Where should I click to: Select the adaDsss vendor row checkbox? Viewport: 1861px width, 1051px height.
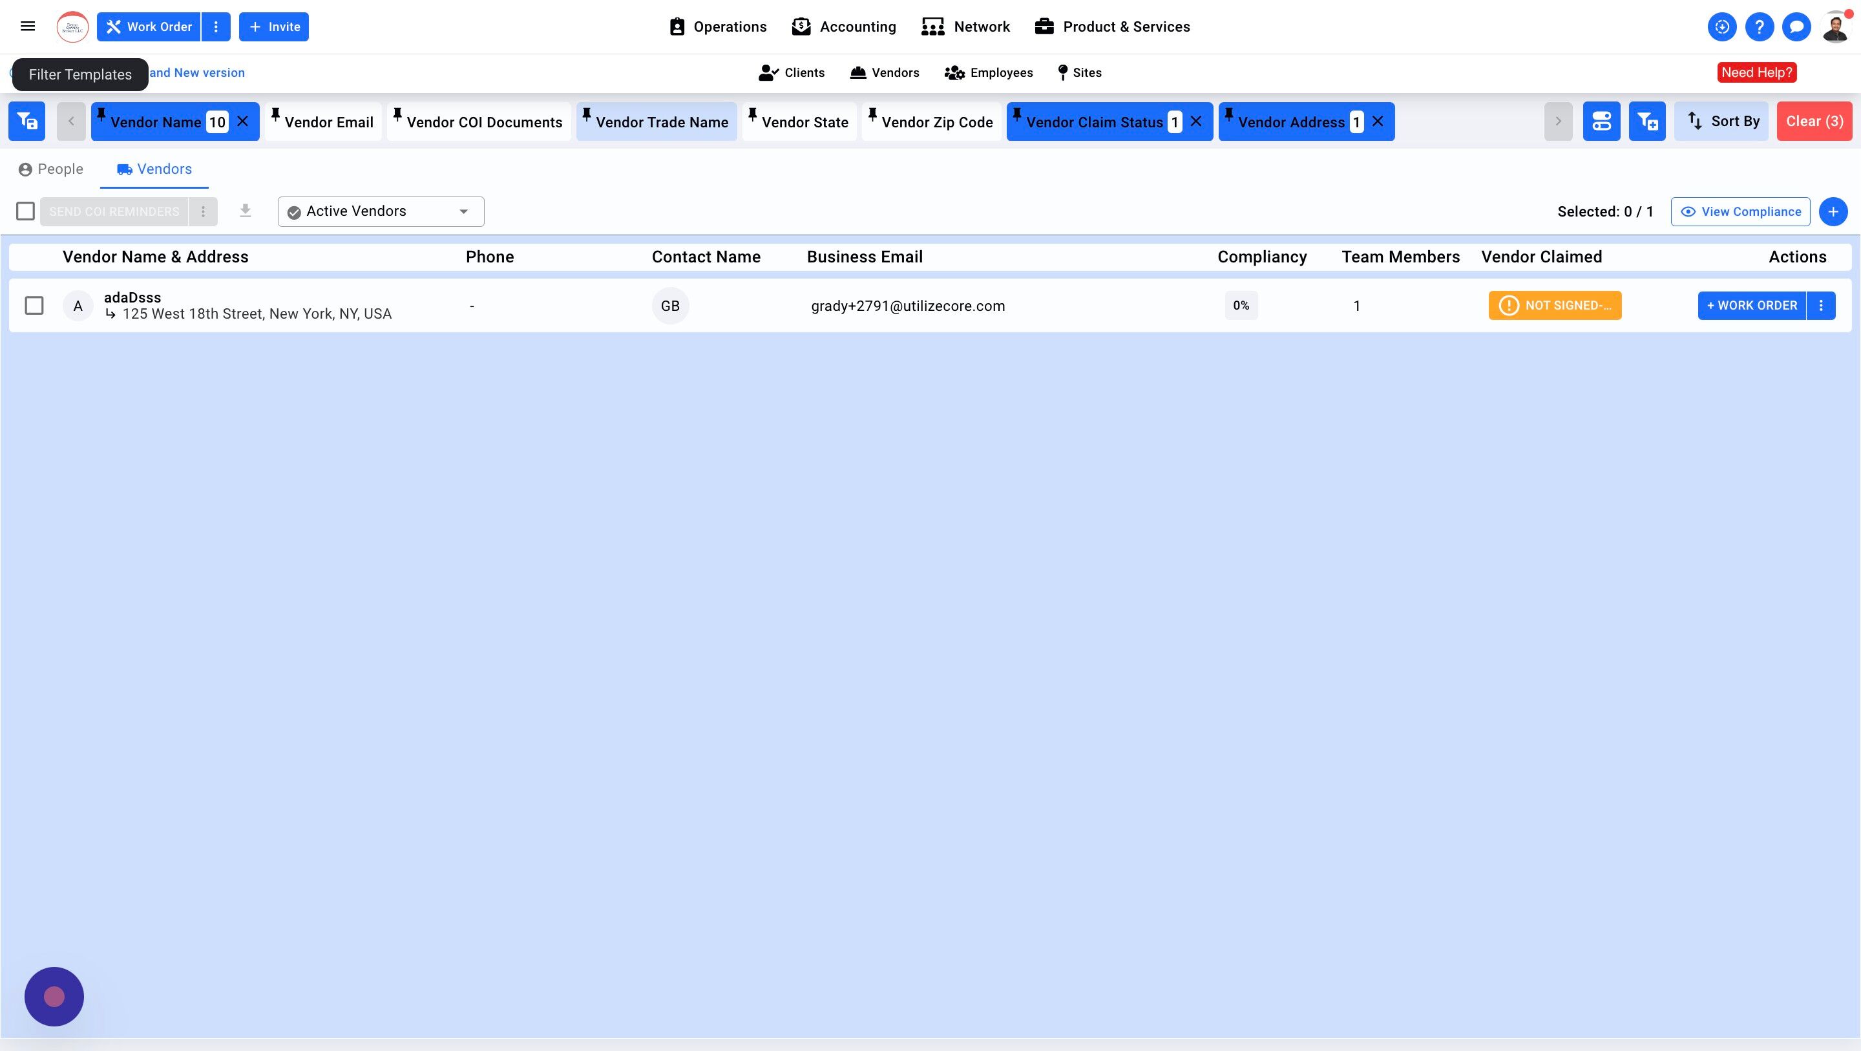34,306
